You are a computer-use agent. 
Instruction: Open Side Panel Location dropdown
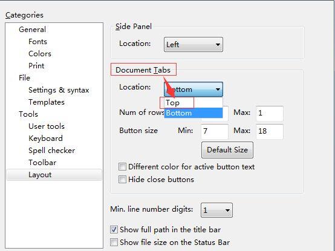194,45
